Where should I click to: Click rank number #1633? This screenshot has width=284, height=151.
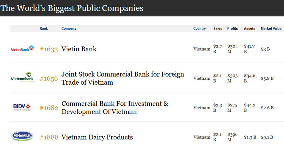(x=48, y=49)
